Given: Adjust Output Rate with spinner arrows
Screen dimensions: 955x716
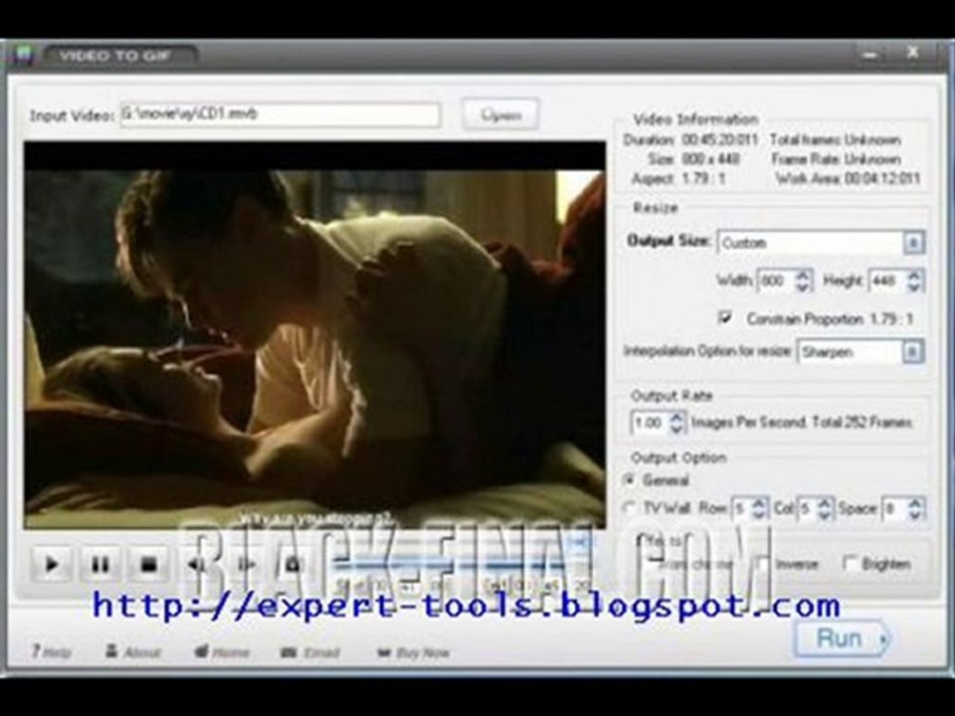Looking at the screenshot, I should pyautogui.click(x=676, y=422).
